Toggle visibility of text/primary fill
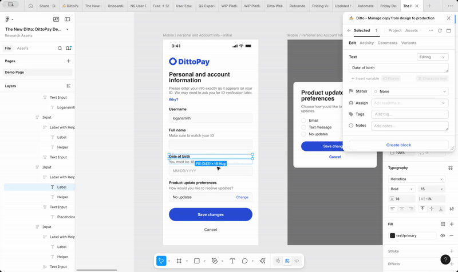This screenshot has width=458, height=272. pos(443,235)
